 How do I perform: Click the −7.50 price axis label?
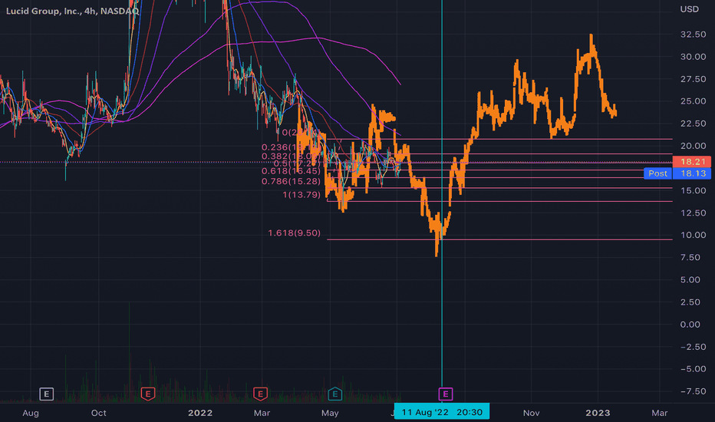coord(693,391)
